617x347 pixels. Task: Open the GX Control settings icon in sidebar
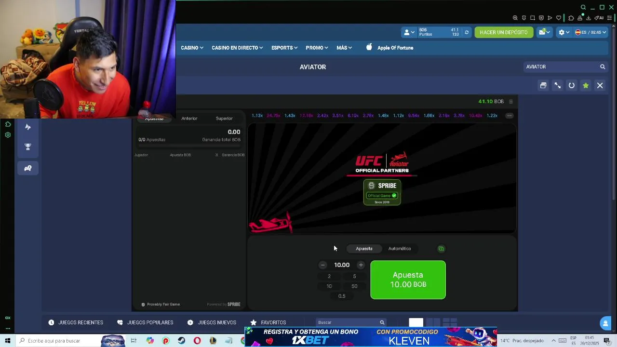click(8, 135)
